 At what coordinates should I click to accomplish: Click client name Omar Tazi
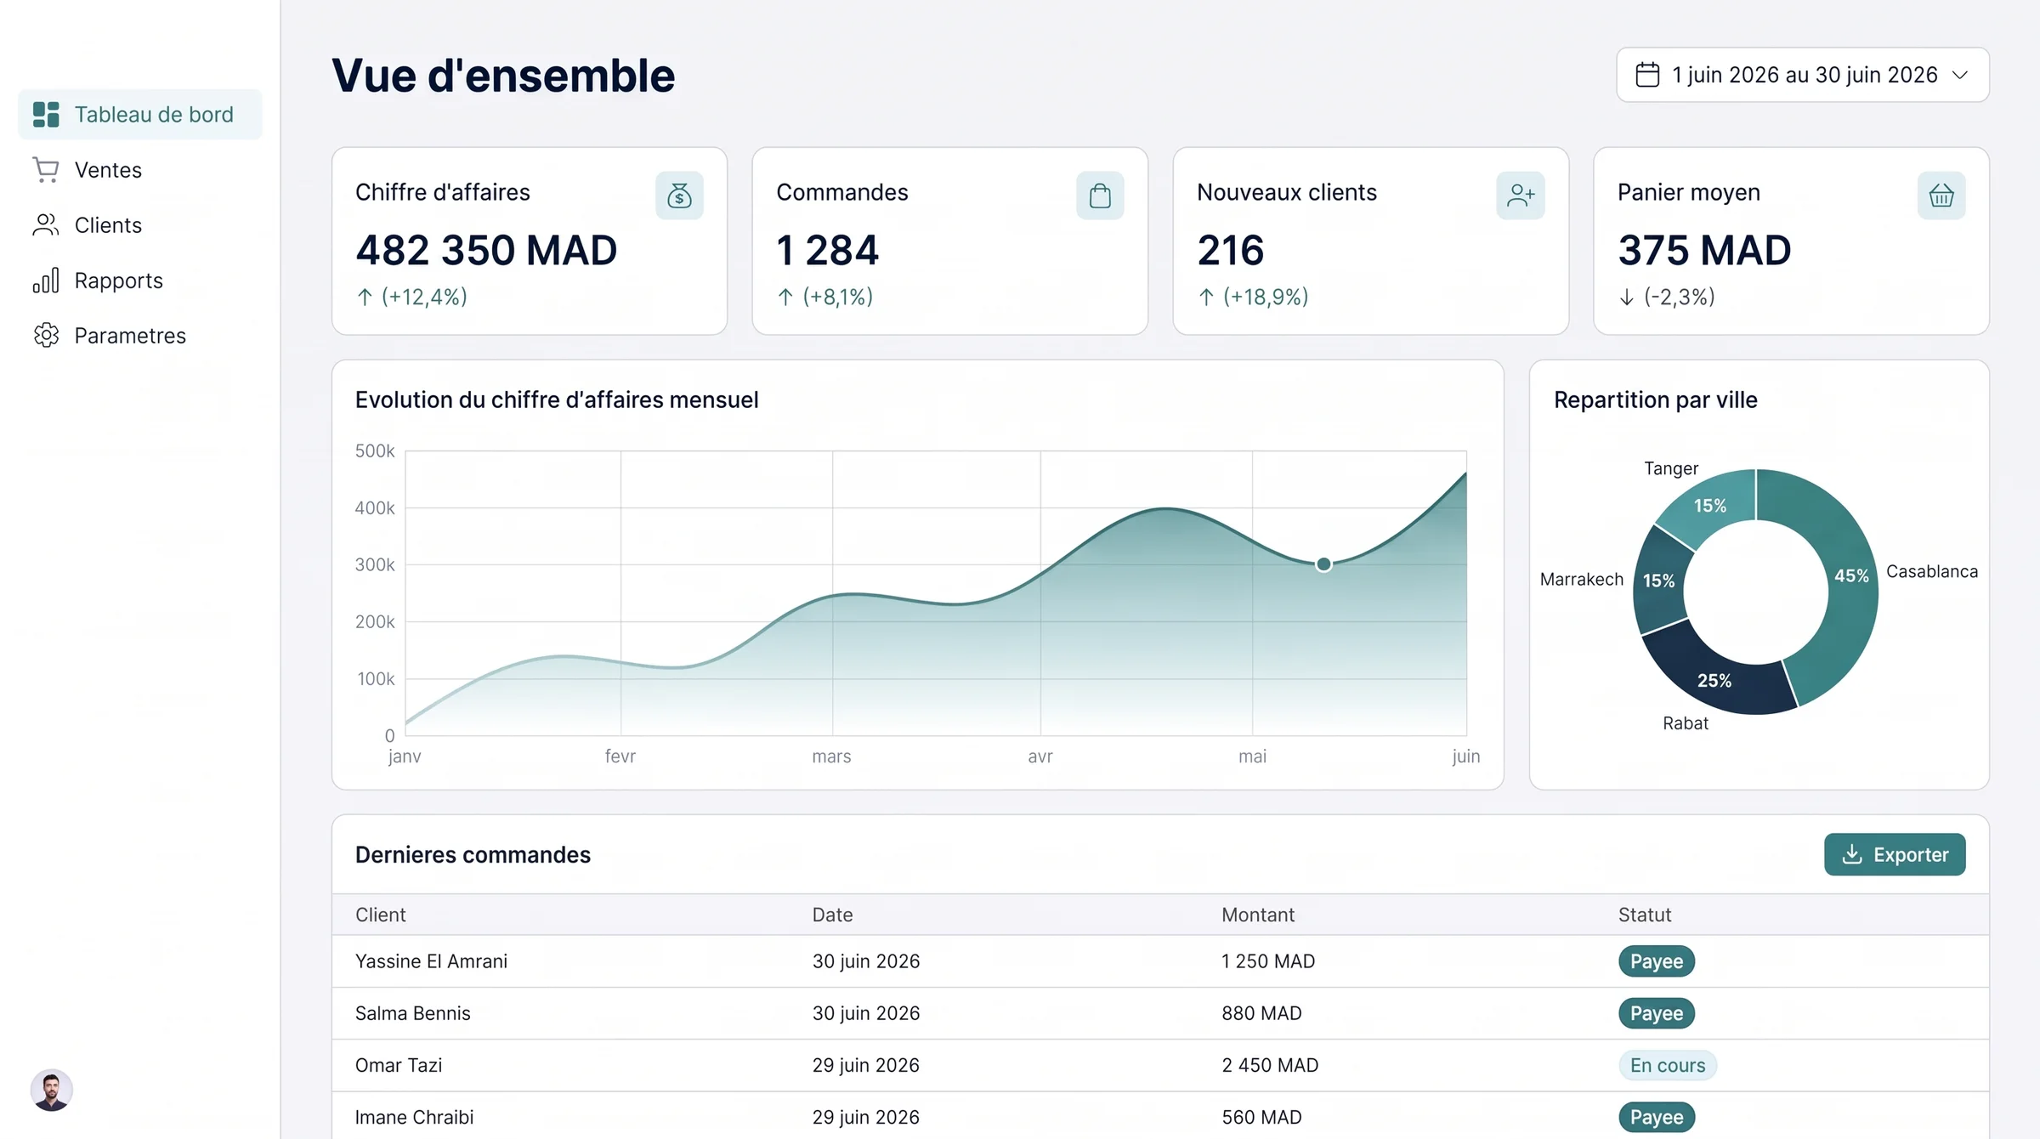click(399, 1065)
